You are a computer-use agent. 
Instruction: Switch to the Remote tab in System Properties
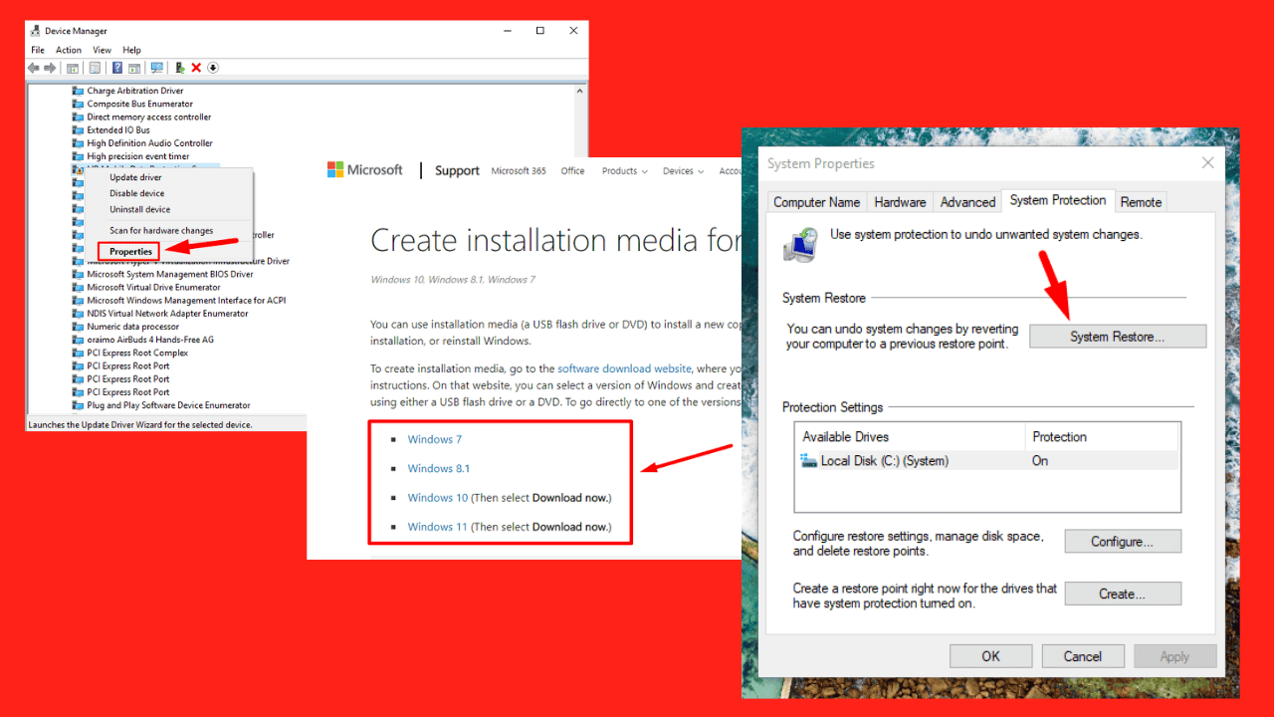[x=1141, y=202]
